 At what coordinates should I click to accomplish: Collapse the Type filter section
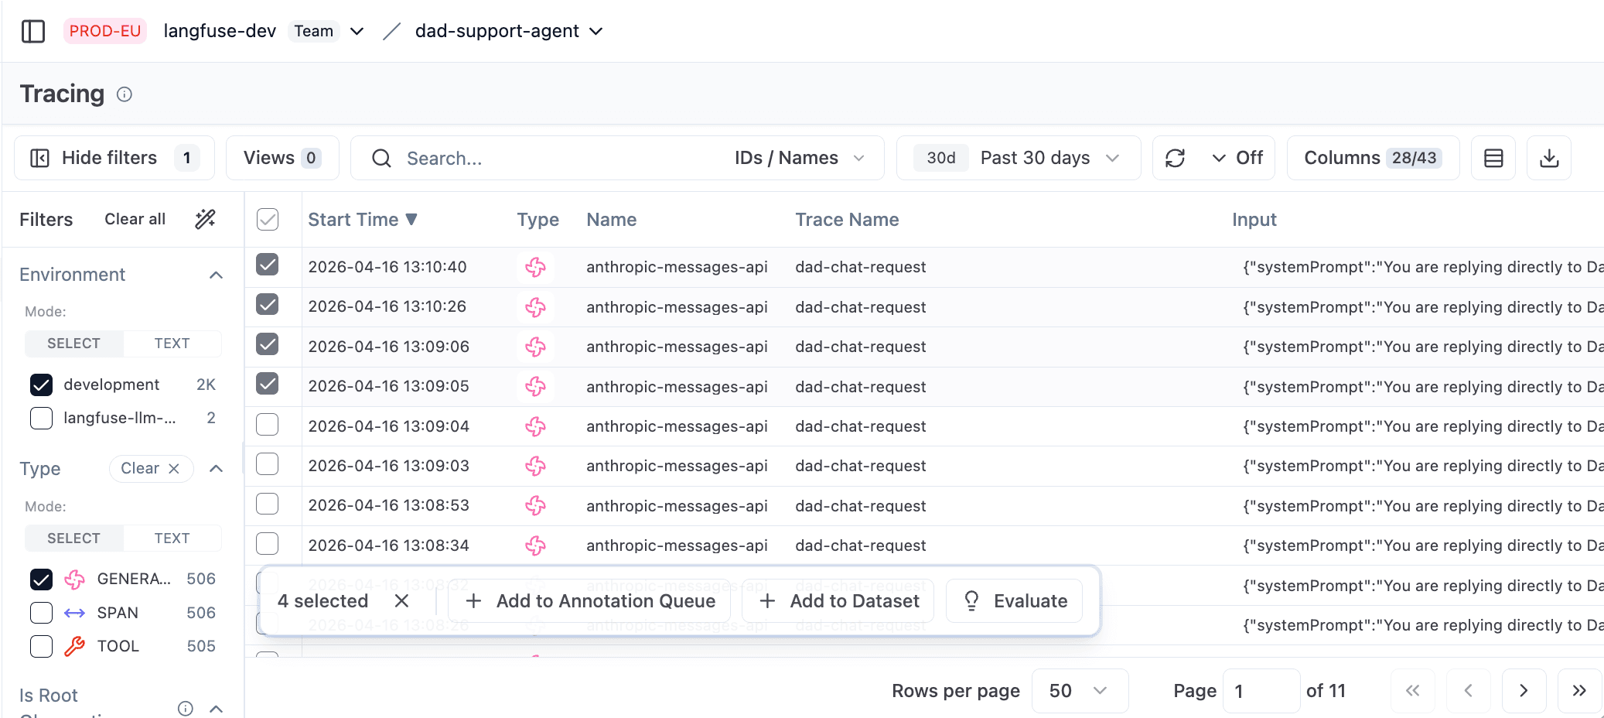coord(217,468)
